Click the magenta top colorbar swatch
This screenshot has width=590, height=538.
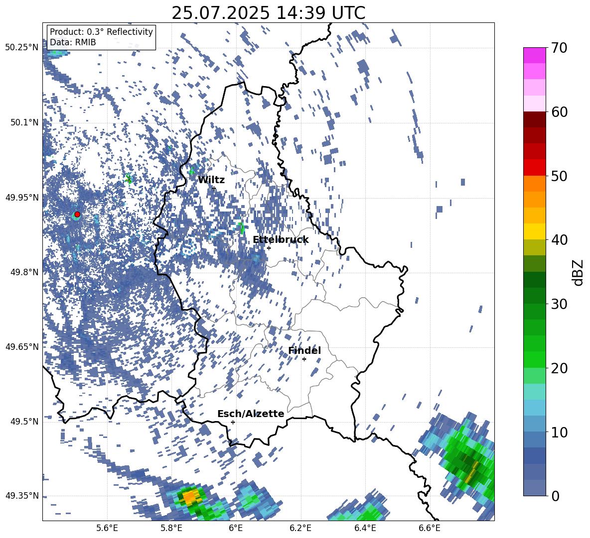click(x=534, y=55)
